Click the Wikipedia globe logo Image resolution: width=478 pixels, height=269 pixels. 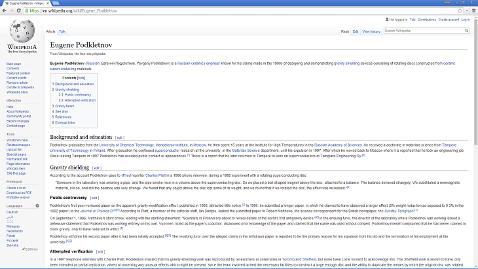22,31
